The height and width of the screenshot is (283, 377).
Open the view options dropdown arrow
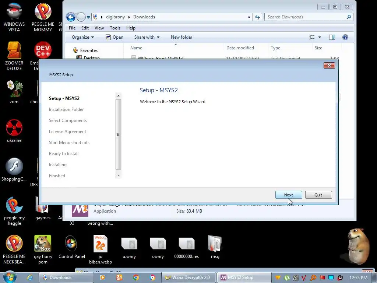pos(320,37)
